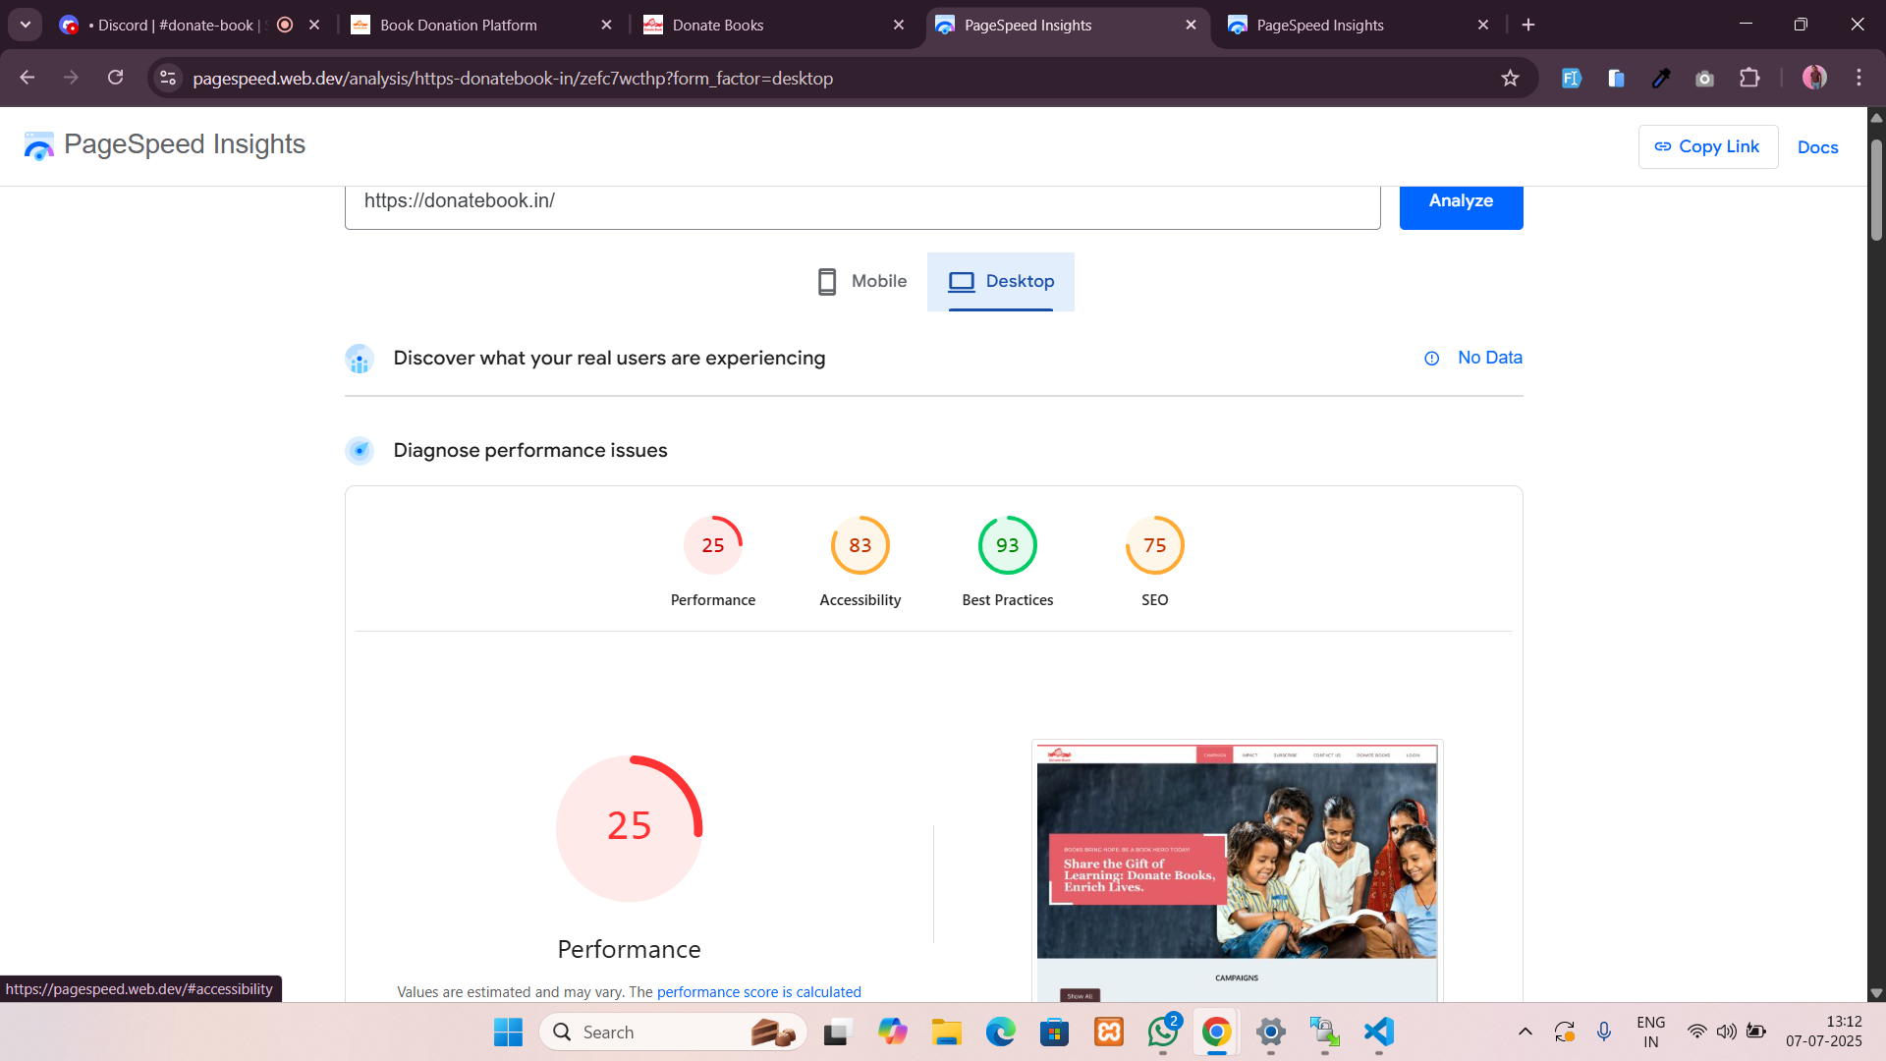Click the No Data info icon
The height and width of the screenshot is (1061, 1886).
pyautogui.click(x=1431, y=359)
